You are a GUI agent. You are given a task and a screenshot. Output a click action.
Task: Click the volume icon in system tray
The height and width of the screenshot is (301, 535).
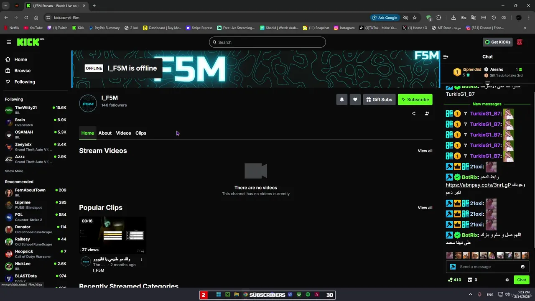click(507, 294)
